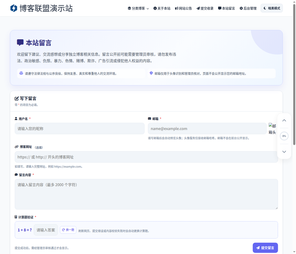Click the math question text 1 + 8 = ?
This screenshot has height=254, width=296.
(x=25, y=230)
